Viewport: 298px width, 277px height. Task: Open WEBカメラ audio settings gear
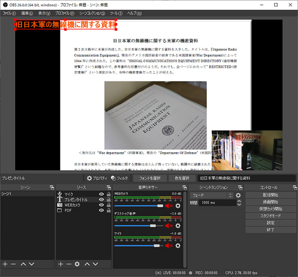click(x=178, y=206)
